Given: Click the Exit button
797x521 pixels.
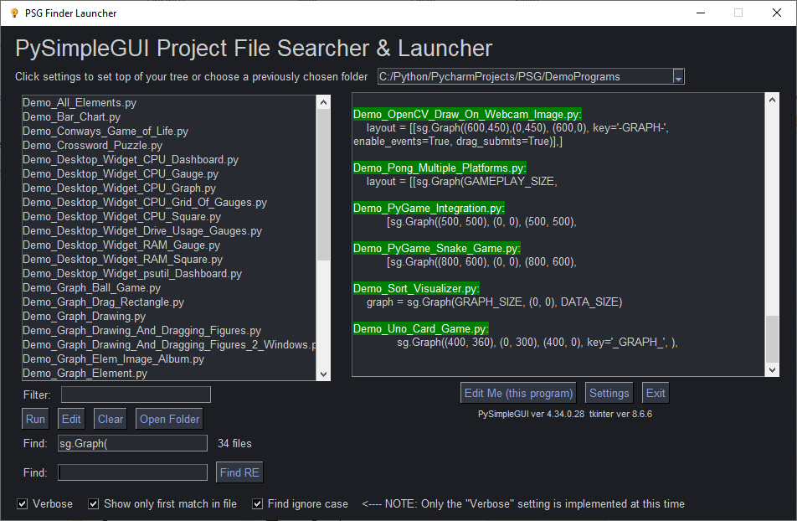Looking at the screenshot, I should 656,393.
